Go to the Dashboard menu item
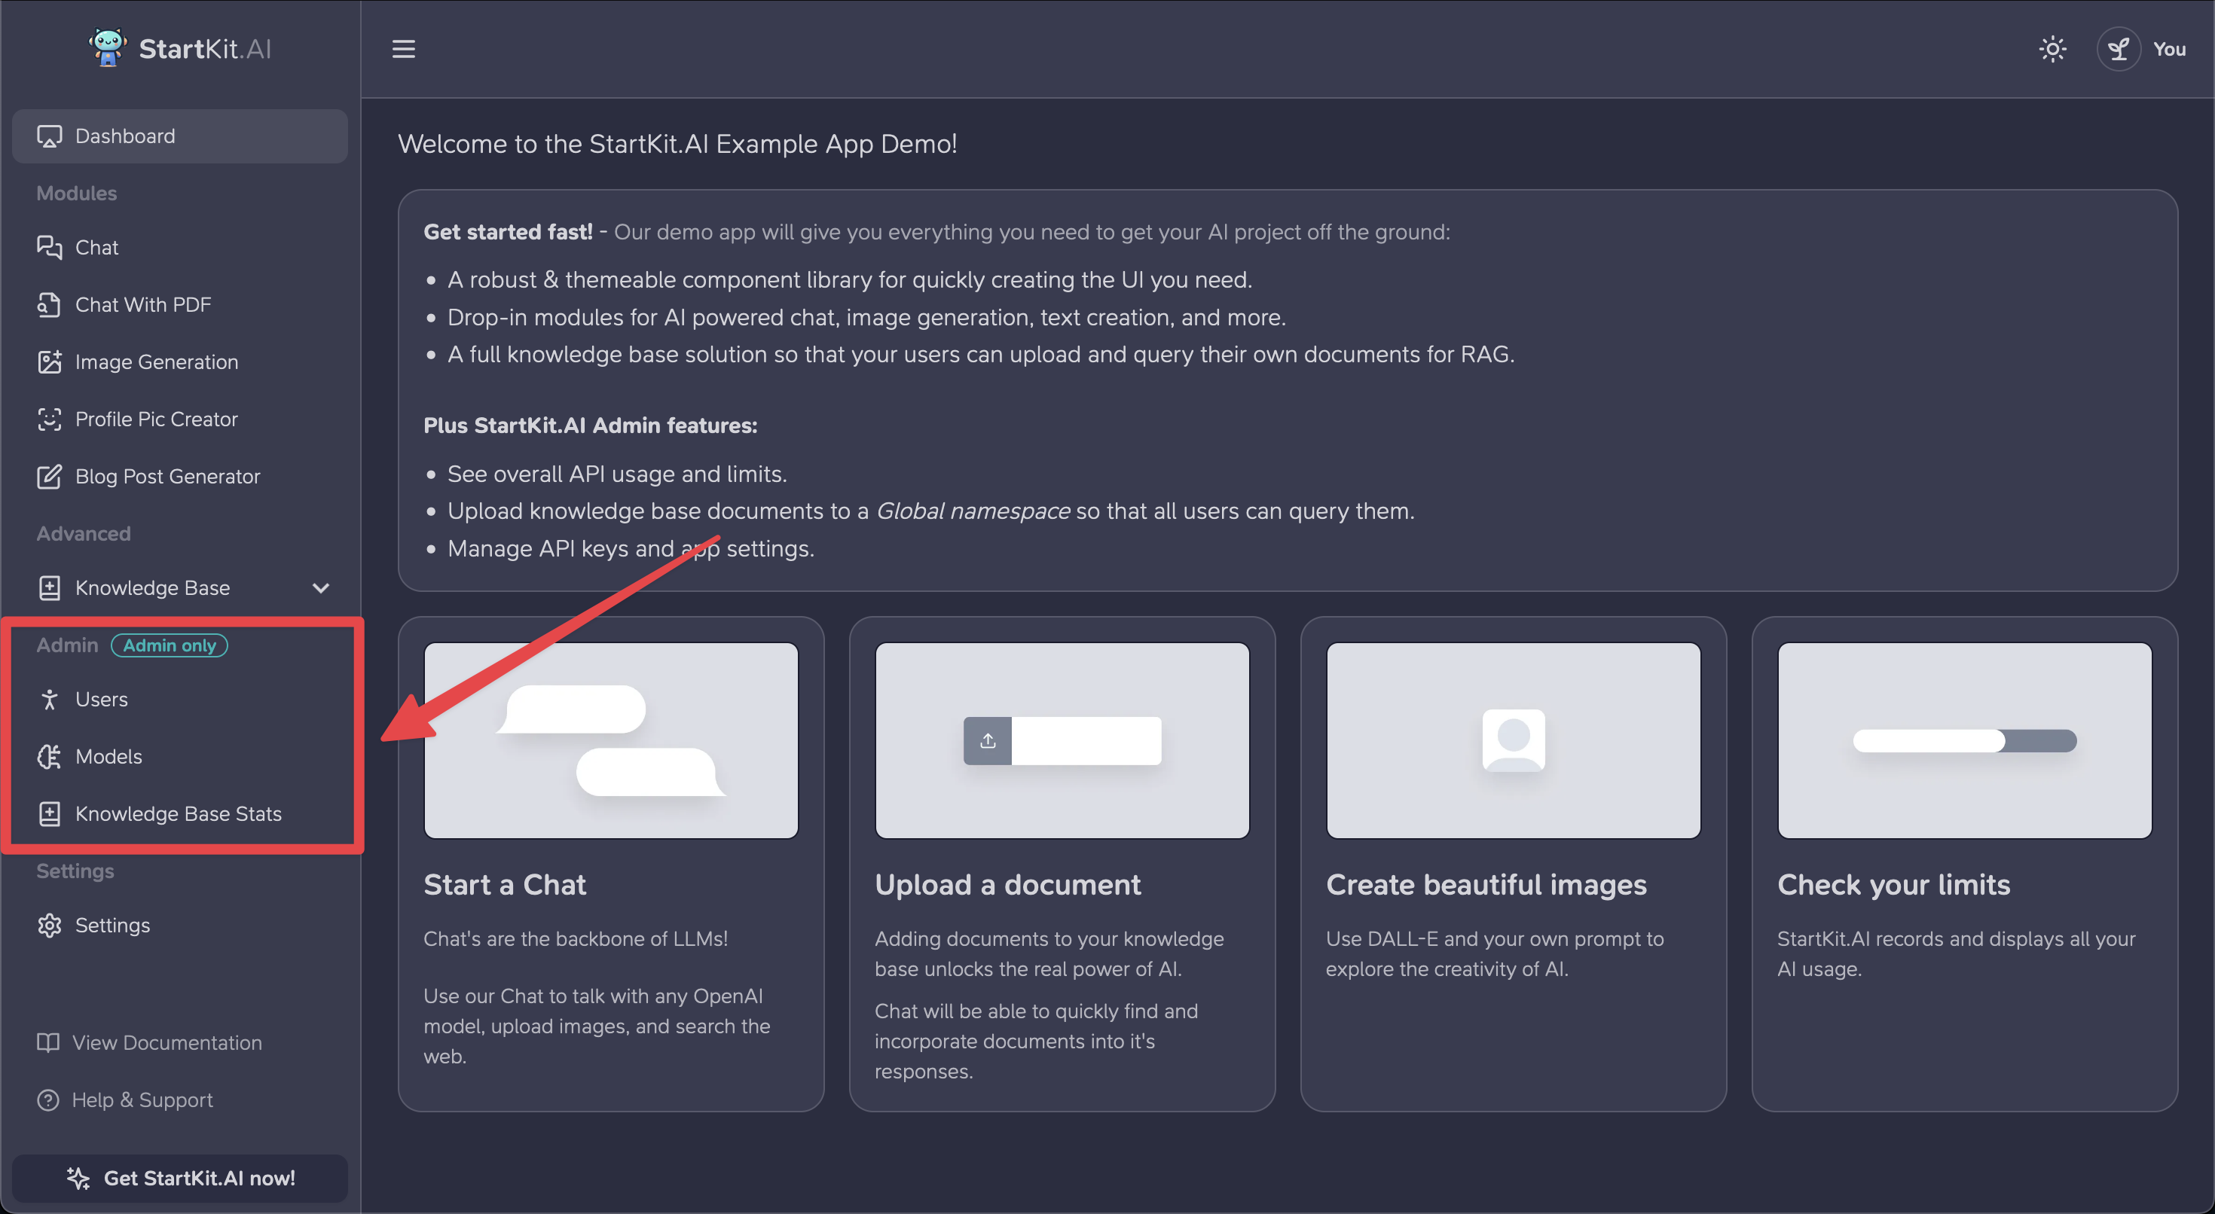This screenshot has height=1214, width=2215. [x=124, y=136]
